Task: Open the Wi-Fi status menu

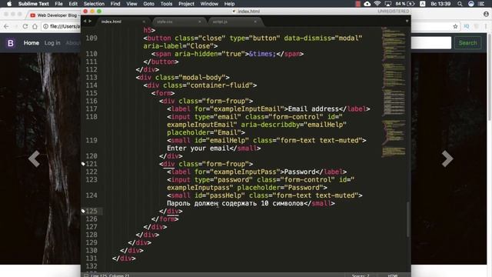Action: point(377,4)
